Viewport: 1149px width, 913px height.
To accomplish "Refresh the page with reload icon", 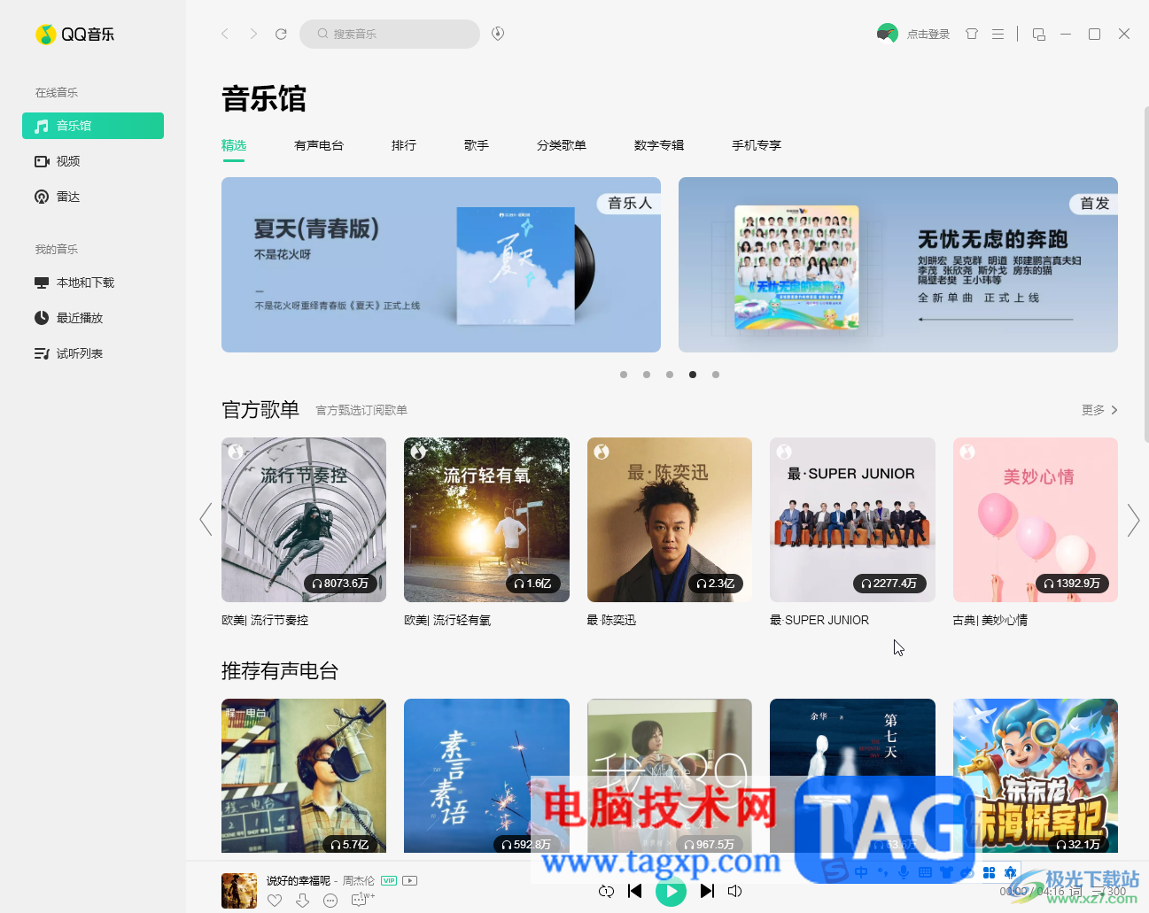I will click(x=281, y=34).
